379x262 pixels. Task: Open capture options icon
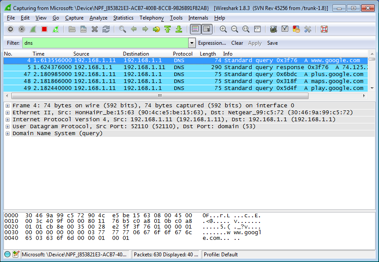tap(22, 29)
